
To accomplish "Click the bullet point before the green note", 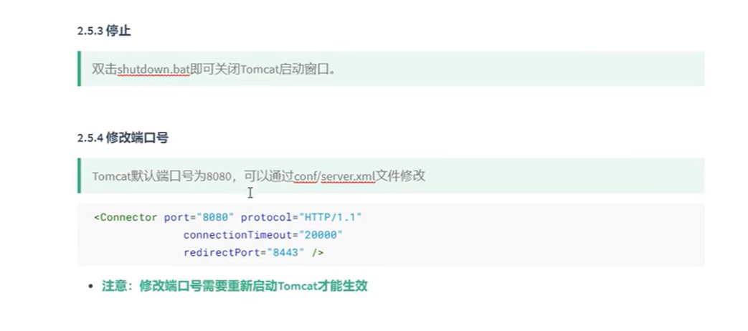I will (x=90, y=286).
